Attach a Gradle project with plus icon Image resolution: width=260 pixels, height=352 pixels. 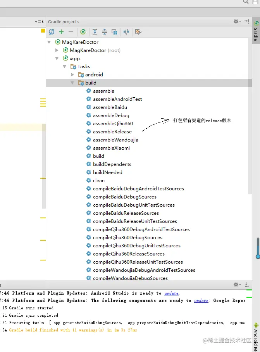point(61,32)
